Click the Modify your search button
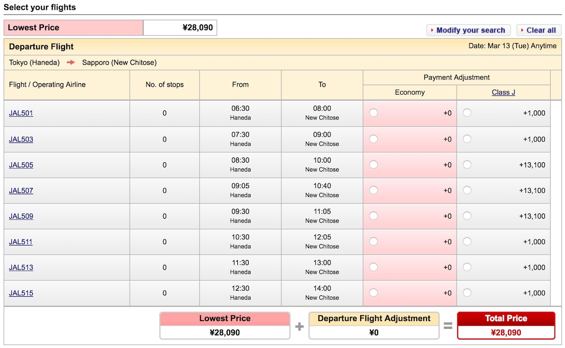 [x=468, y=30]
